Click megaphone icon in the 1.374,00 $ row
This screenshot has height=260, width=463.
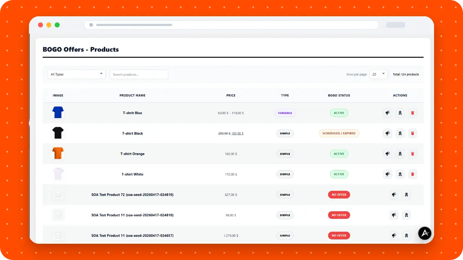[394, 235]
